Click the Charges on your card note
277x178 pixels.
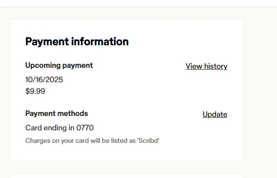point(92,140)
